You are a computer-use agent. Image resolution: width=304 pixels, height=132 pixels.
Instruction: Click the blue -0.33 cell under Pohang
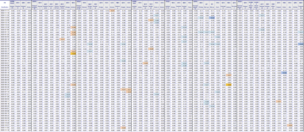201,18
